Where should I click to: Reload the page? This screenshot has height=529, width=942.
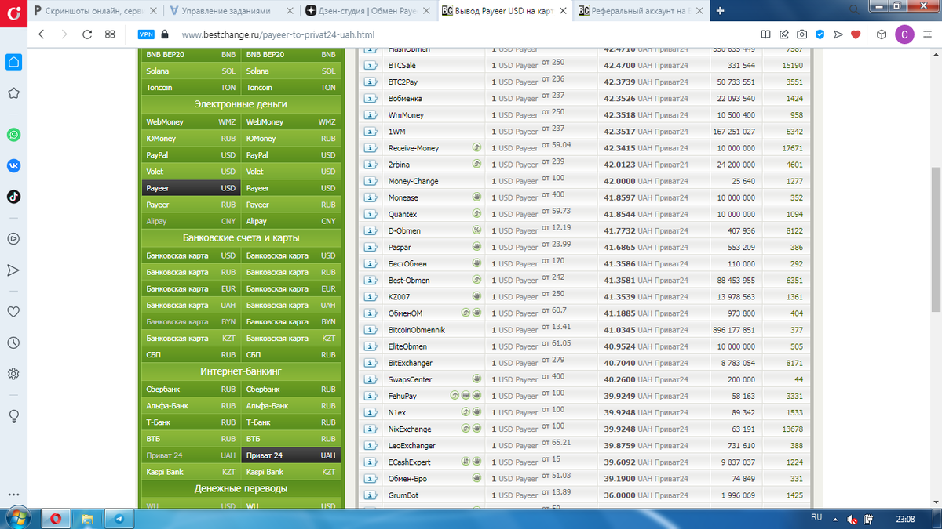[x=87, y=34]
